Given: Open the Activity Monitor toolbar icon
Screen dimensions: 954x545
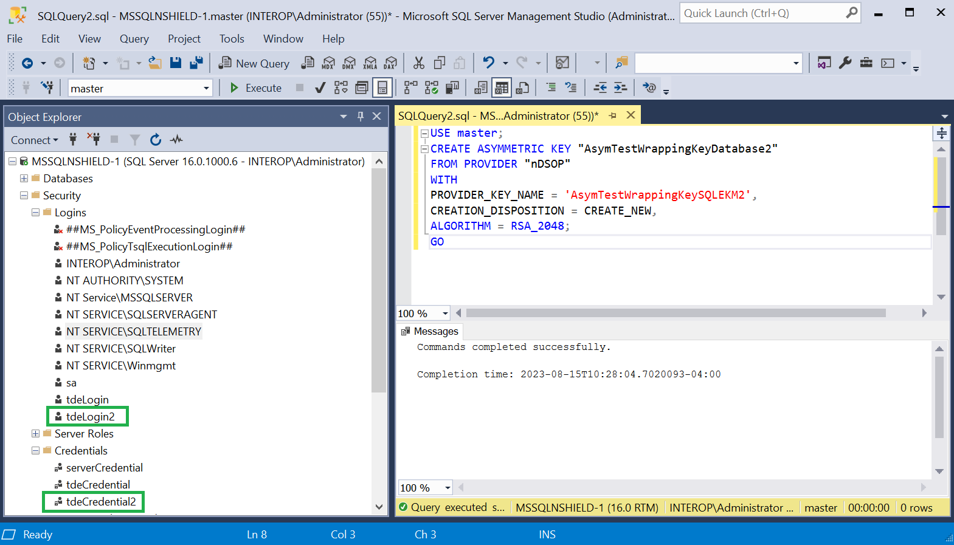Looking at the screenshot, I should 562,63.
